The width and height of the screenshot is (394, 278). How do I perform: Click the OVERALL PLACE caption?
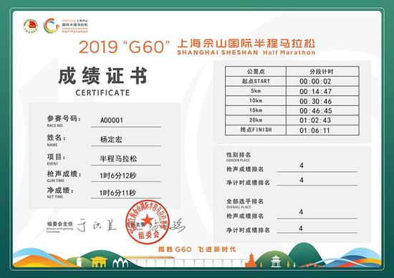239,207
